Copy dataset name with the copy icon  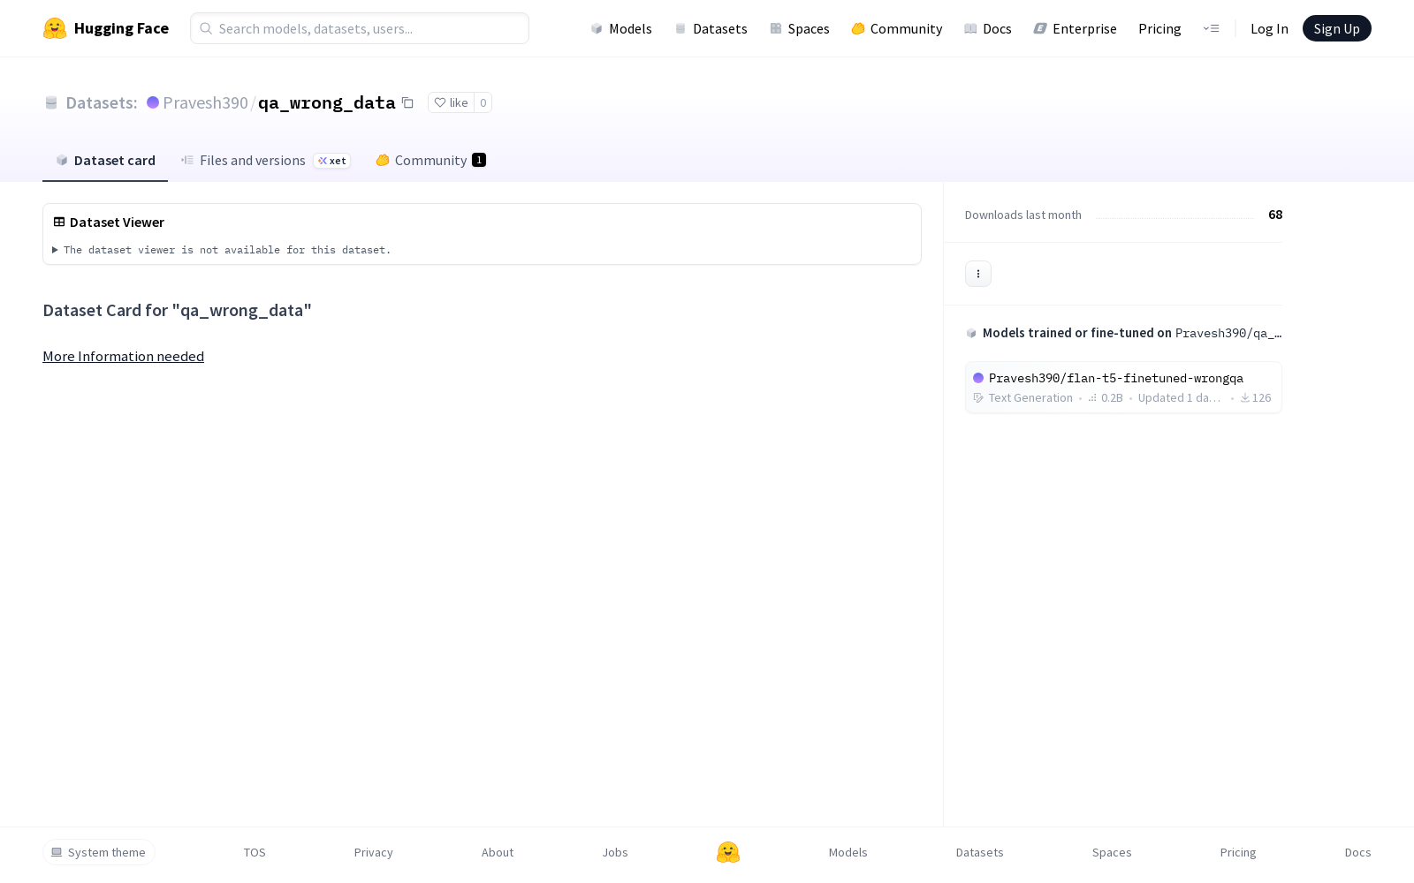pos(407,102)
